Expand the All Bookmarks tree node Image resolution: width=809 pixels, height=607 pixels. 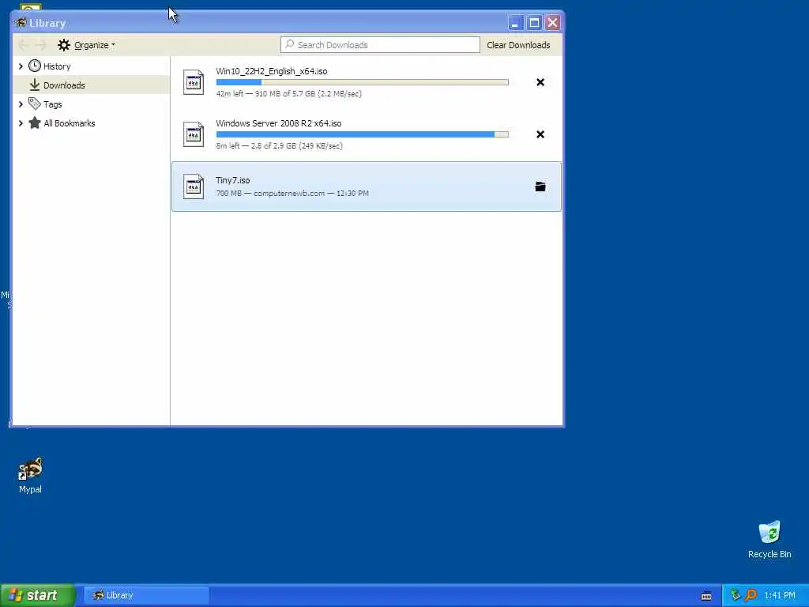[x=21, y=123]
